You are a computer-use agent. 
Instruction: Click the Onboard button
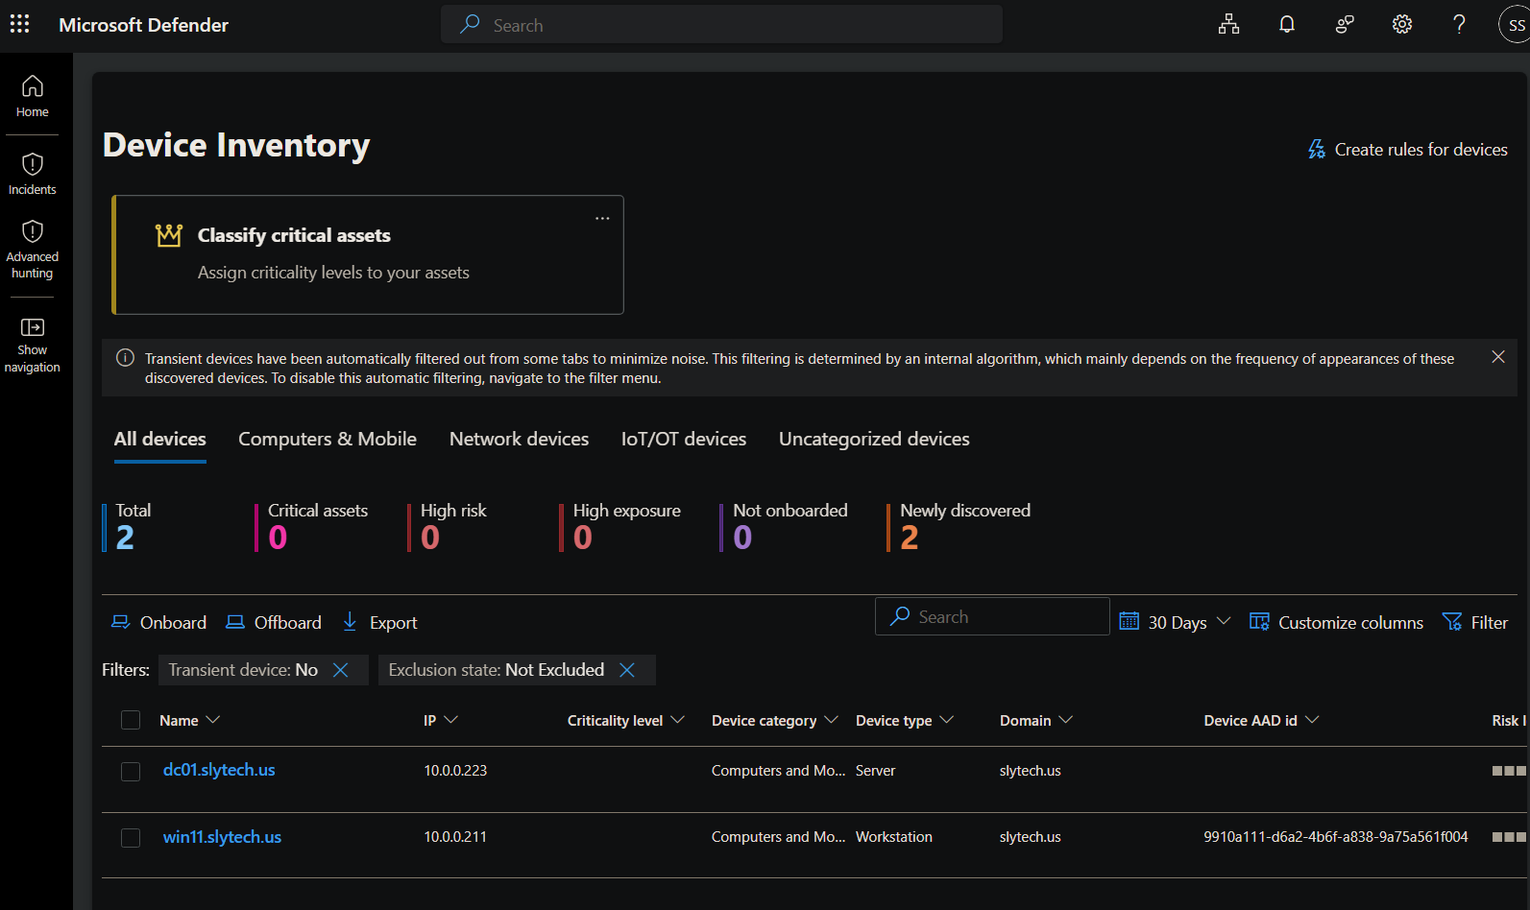tap(159, 623)
